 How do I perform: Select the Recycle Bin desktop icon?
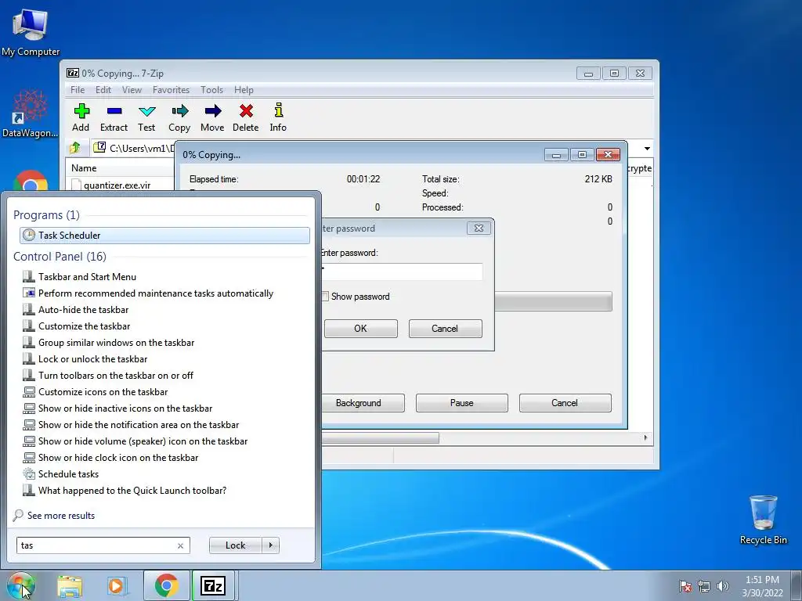tap(763, 520)
